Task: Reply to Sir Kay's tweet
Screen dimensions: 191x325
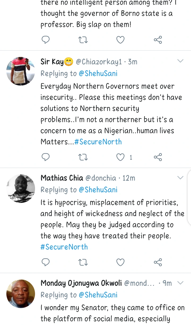Action: pyautogui.click(x=46, y=157)
